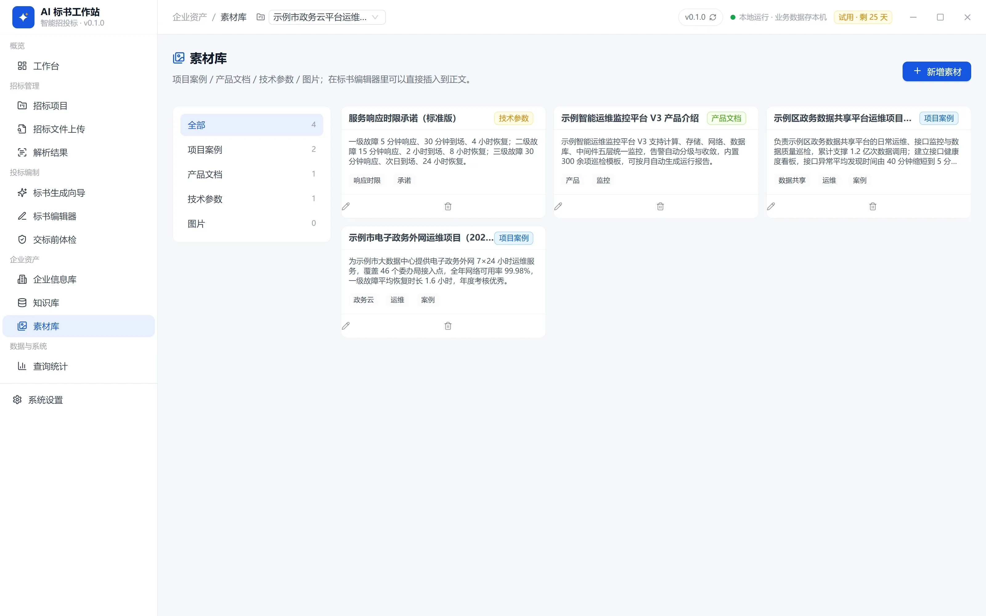Click the AI 标书工作站 star logo
This screenshot has height=616, width=986.
pos(23,17)
